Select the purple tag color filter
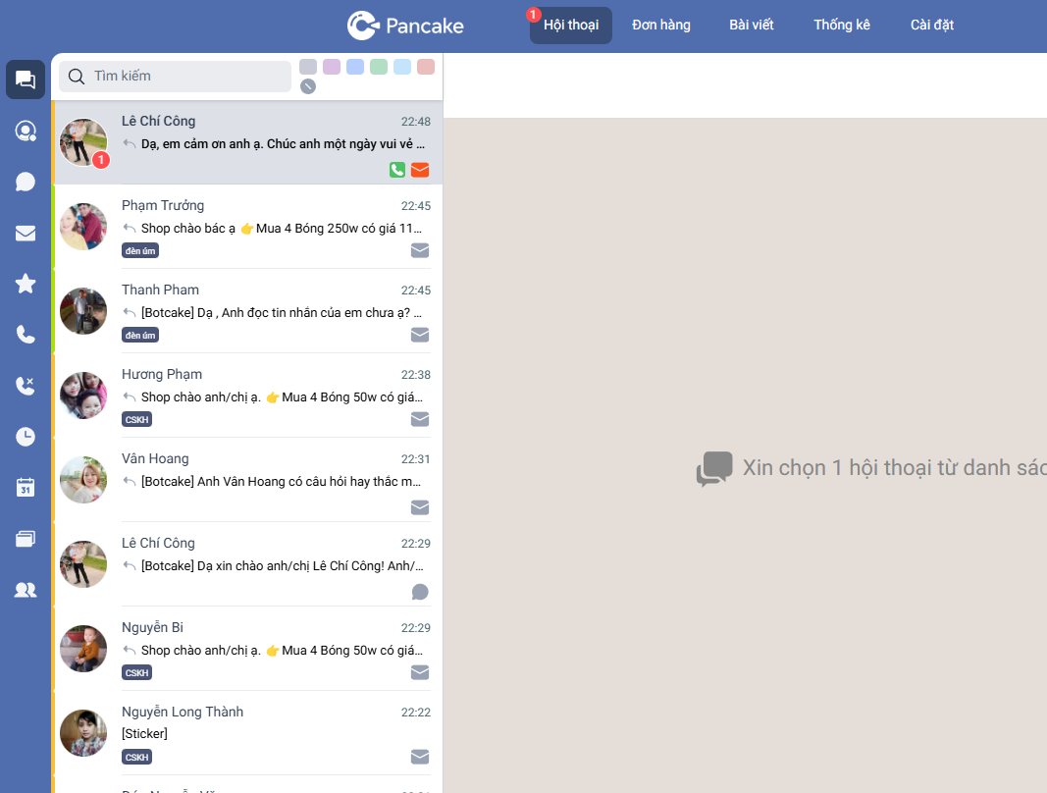 click(332, 67)
